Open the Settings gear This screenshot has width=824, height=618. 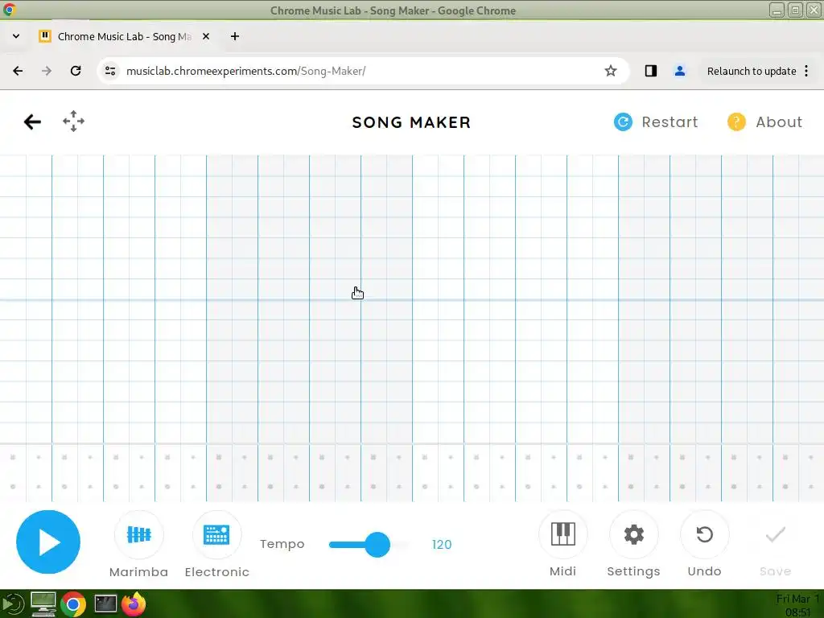[x=634, y=534]
